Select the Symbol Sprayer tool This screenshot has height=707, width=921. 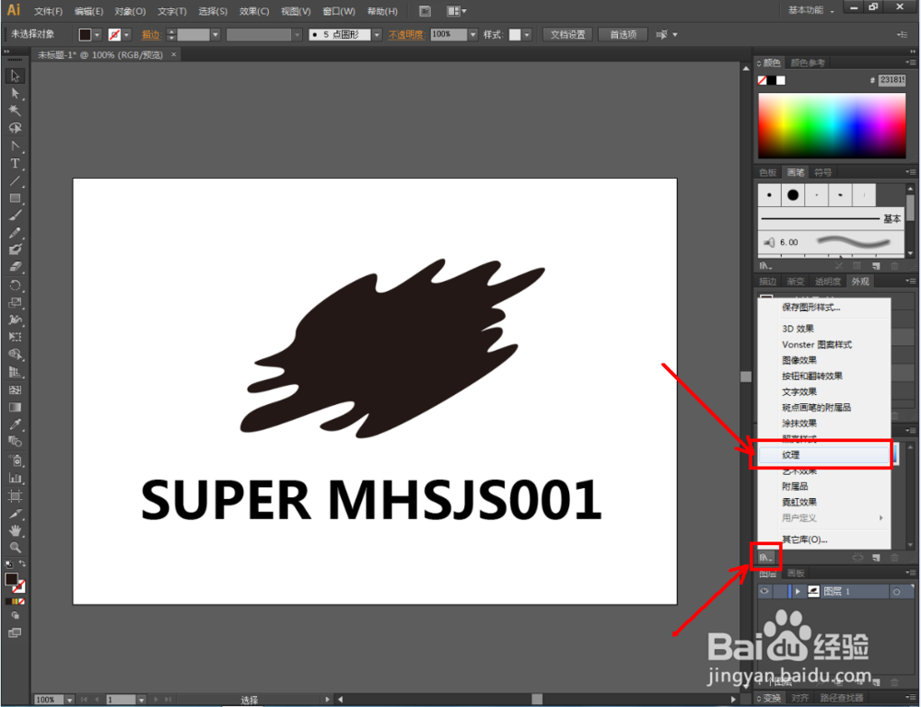(15, 460)
